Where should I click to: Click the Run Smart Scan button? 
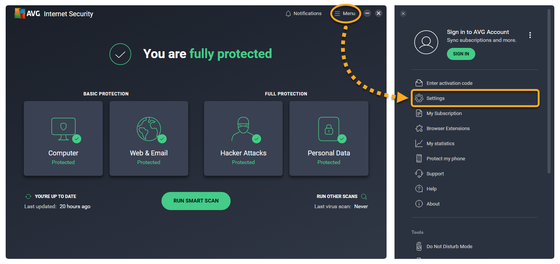click(x=196, y=201)
